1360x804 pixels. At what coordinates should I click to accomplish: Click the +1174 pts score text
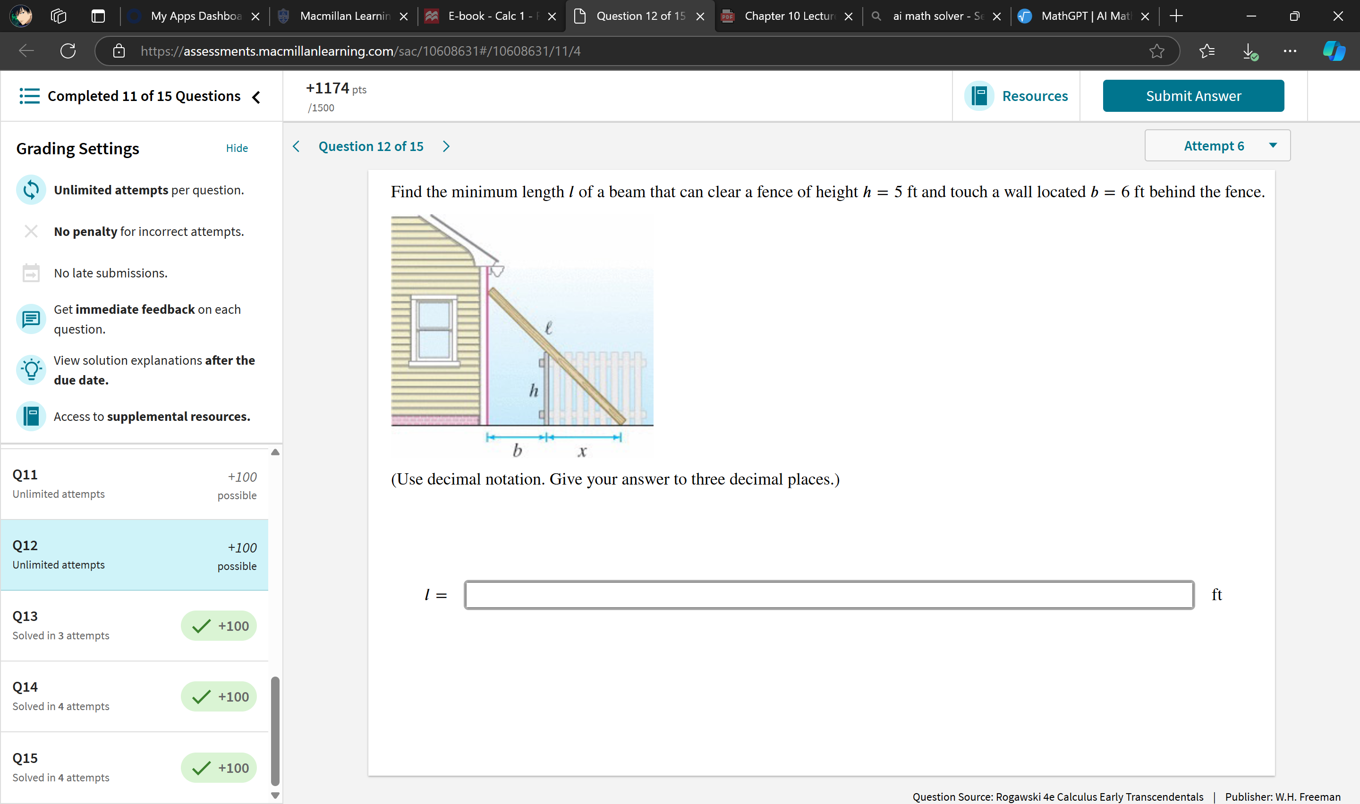point(336,88)
